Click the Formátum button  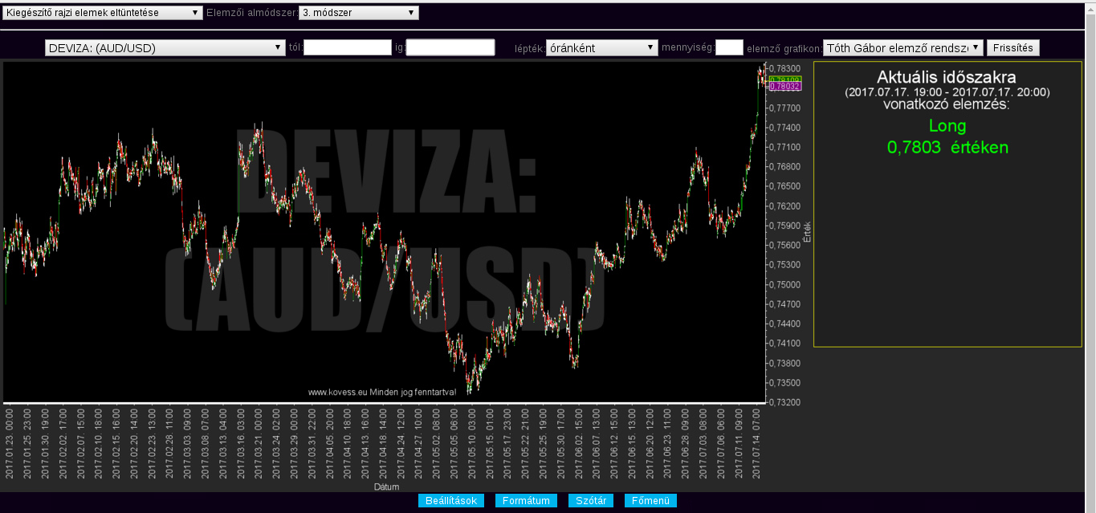(526, 501)
